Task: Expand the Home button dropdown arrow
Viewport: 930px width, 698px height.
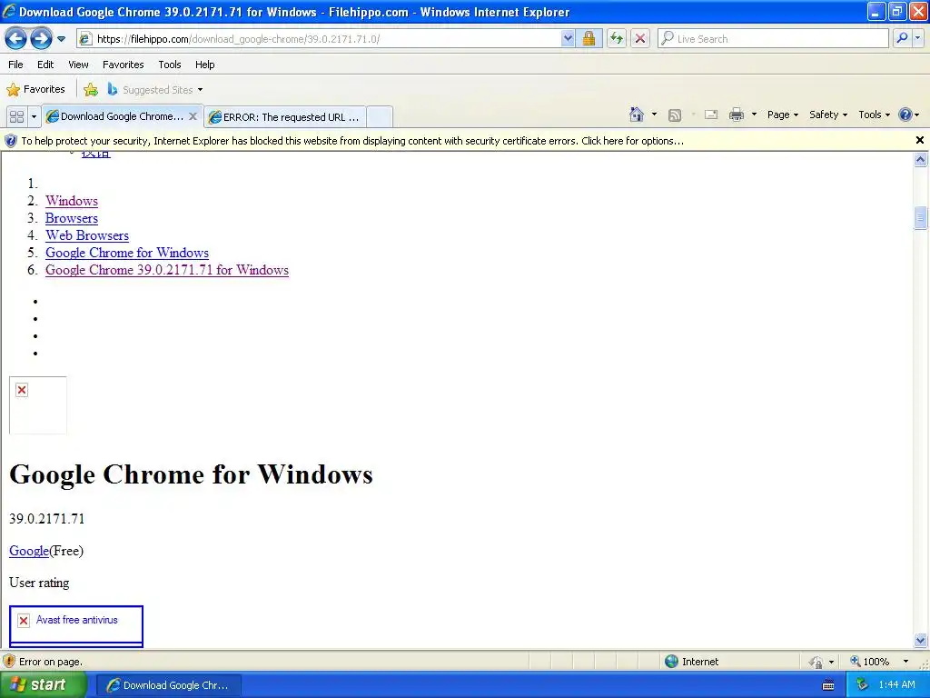Action: [654, 115]
